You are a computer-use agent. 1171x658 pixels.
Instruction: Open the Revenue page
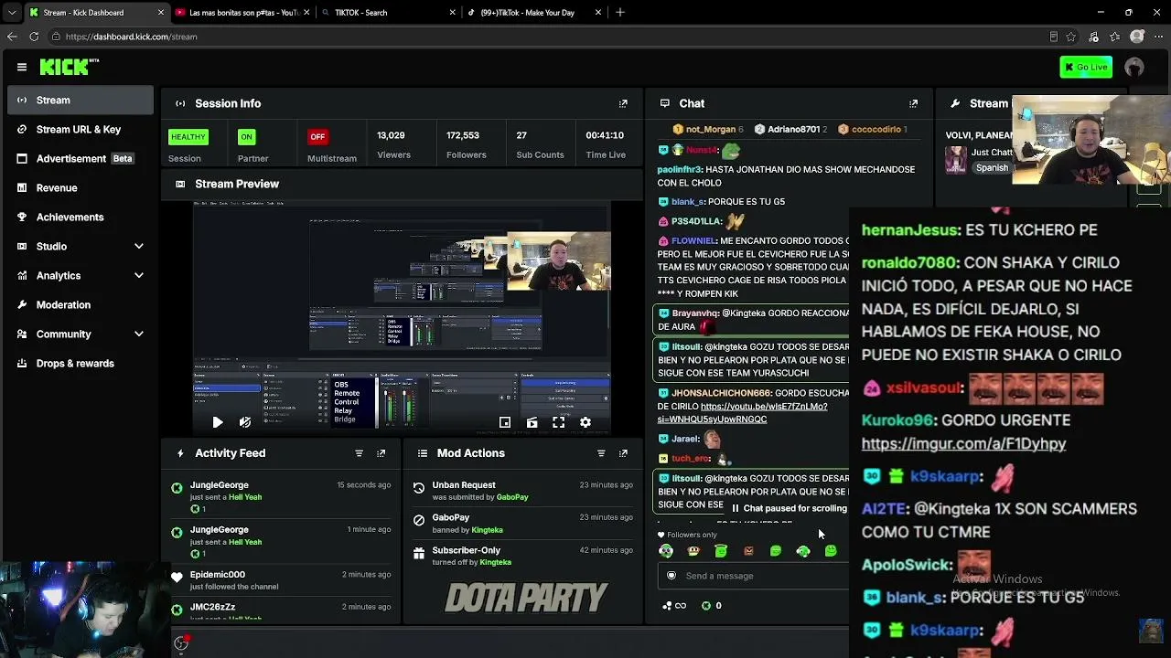81,188
